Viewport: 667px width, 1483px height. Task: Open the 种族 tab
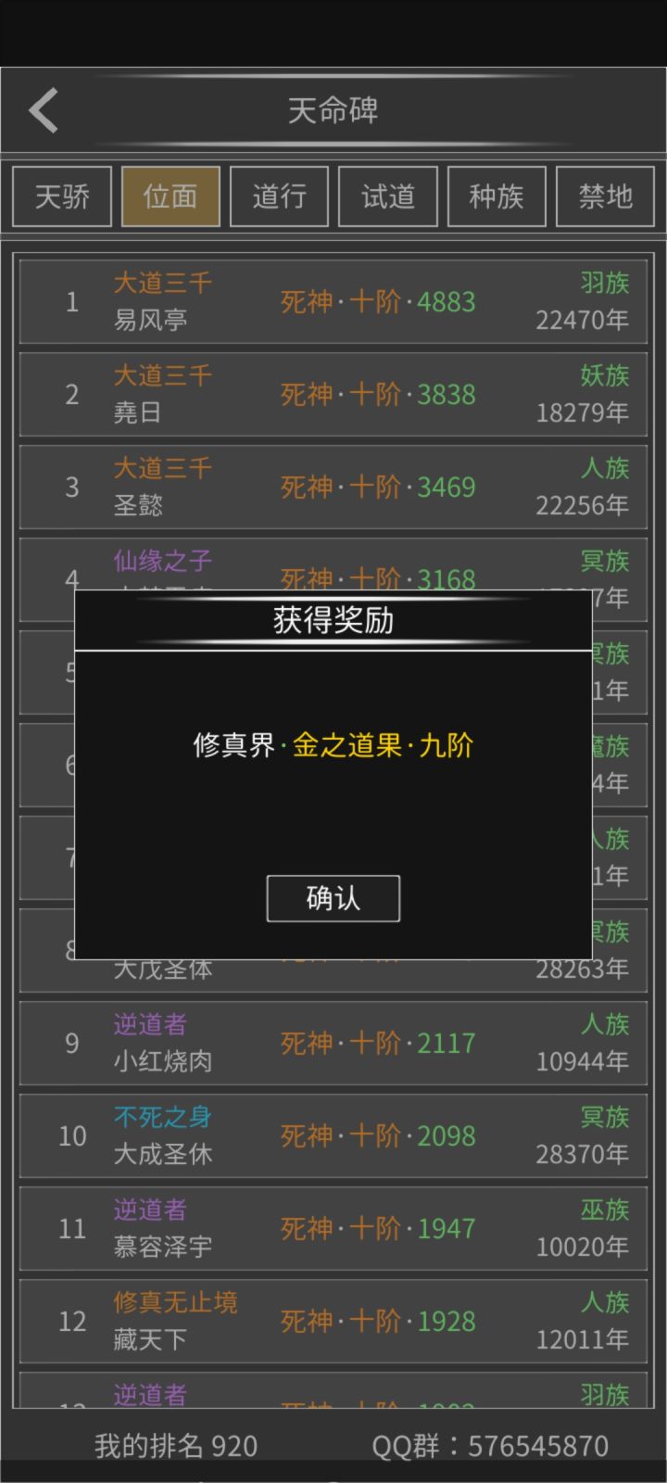coord(497,196)
